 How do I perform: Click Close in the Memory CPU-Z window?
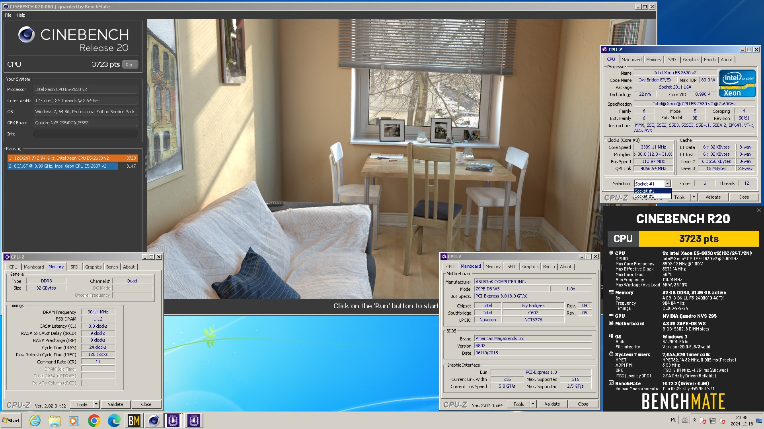click(146, 404)
